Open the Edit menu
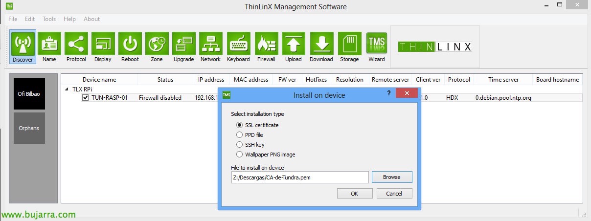Image resolution: width=591 pixels, height=221 pixels. pyautogui.click(x=30, y=19)
